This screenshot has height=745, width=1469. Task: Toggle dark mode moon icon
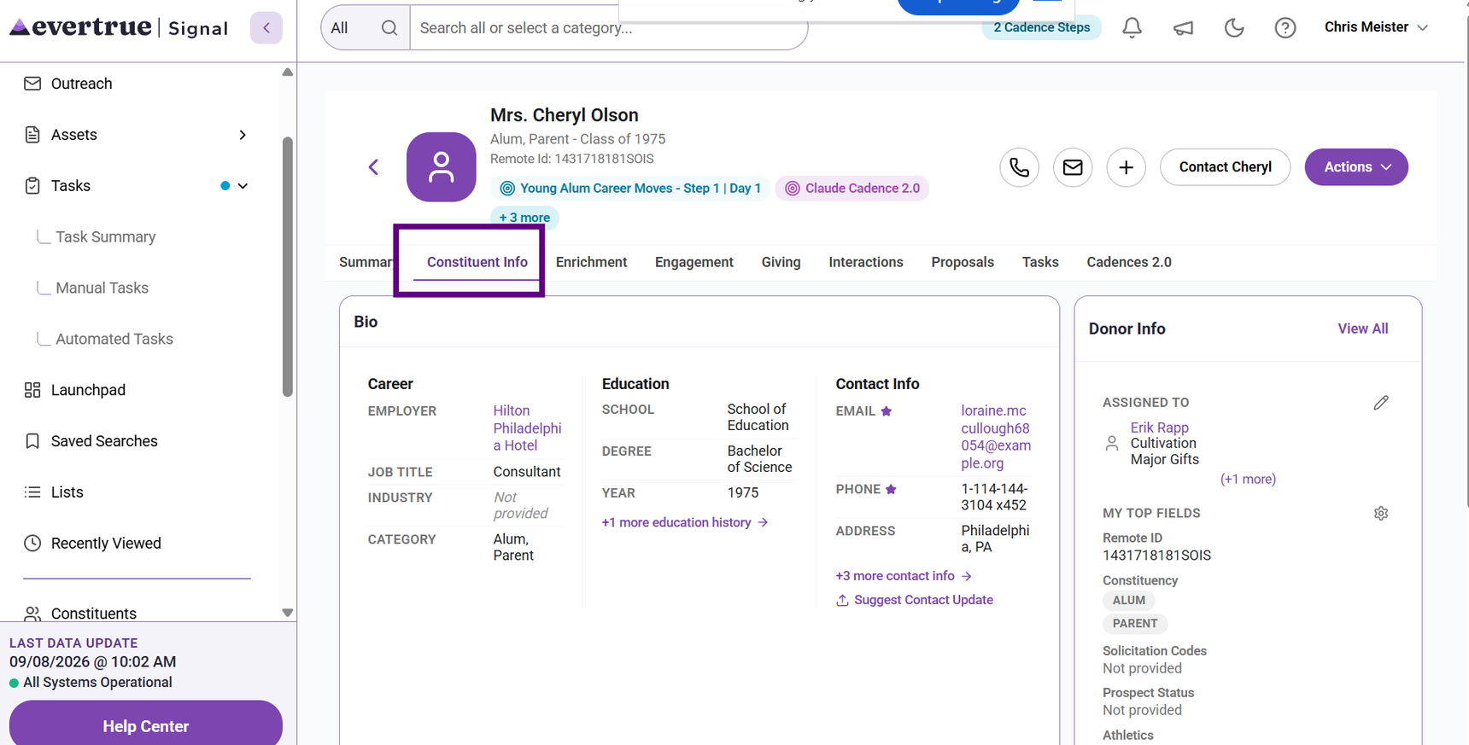click(x=1234, y=27)
